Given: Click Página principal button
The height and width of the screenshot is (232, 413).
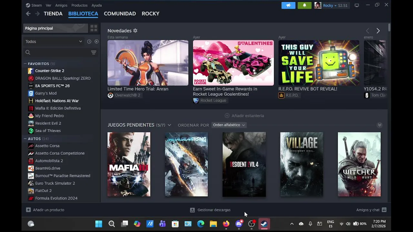Looking at the screenshot, I should 55,28.
